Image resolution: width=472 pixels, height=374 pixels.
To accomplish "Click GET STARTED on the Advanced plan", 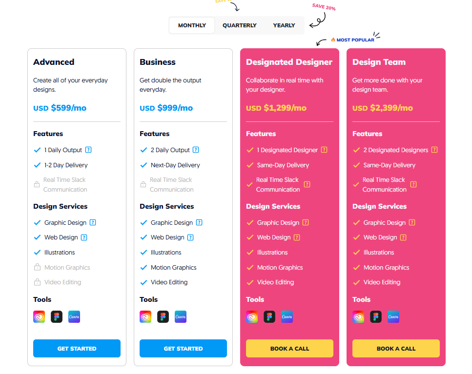I will [77, 348].
